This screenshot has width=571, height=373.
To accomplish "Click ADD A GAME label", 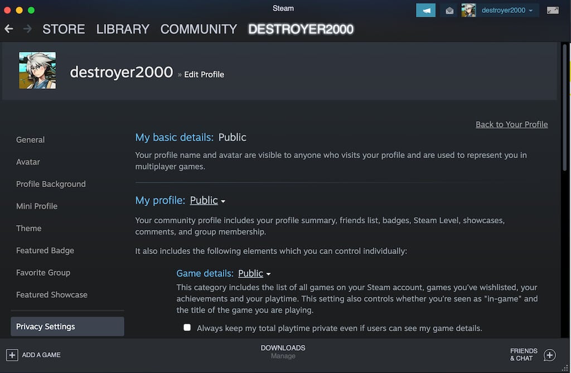I will tap(41, 355).
